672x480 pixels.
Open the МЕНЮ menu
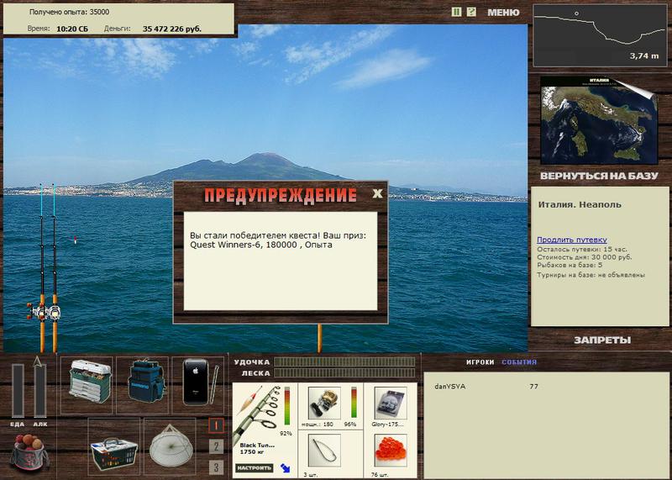pyautogui.click(x=503, y=13)
